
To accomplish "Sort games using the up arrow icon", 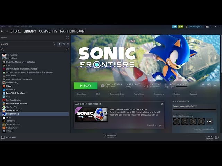I will [x=59, y=44].
